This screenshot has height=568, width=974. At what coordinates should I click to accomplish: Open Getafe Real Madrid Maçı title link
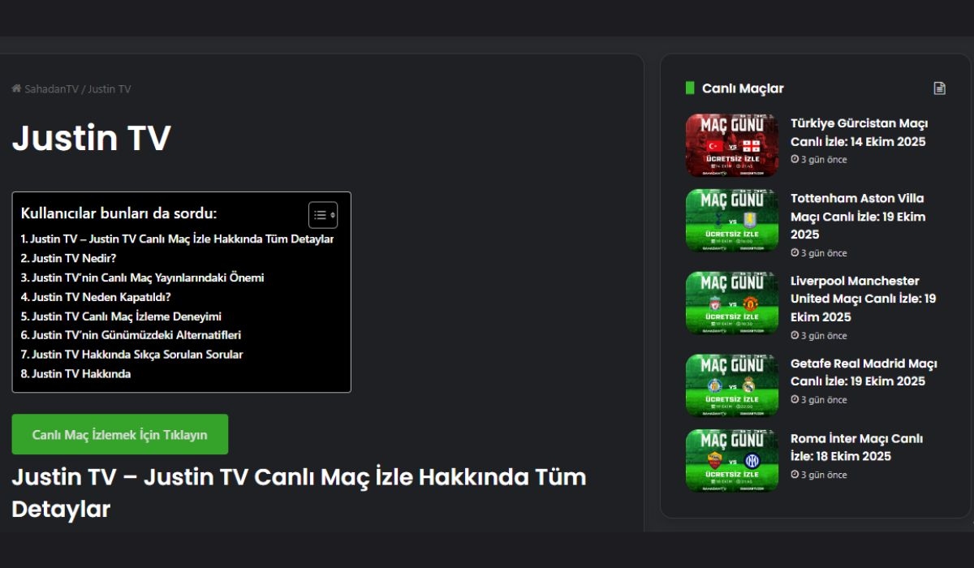[x=864, y=372]
